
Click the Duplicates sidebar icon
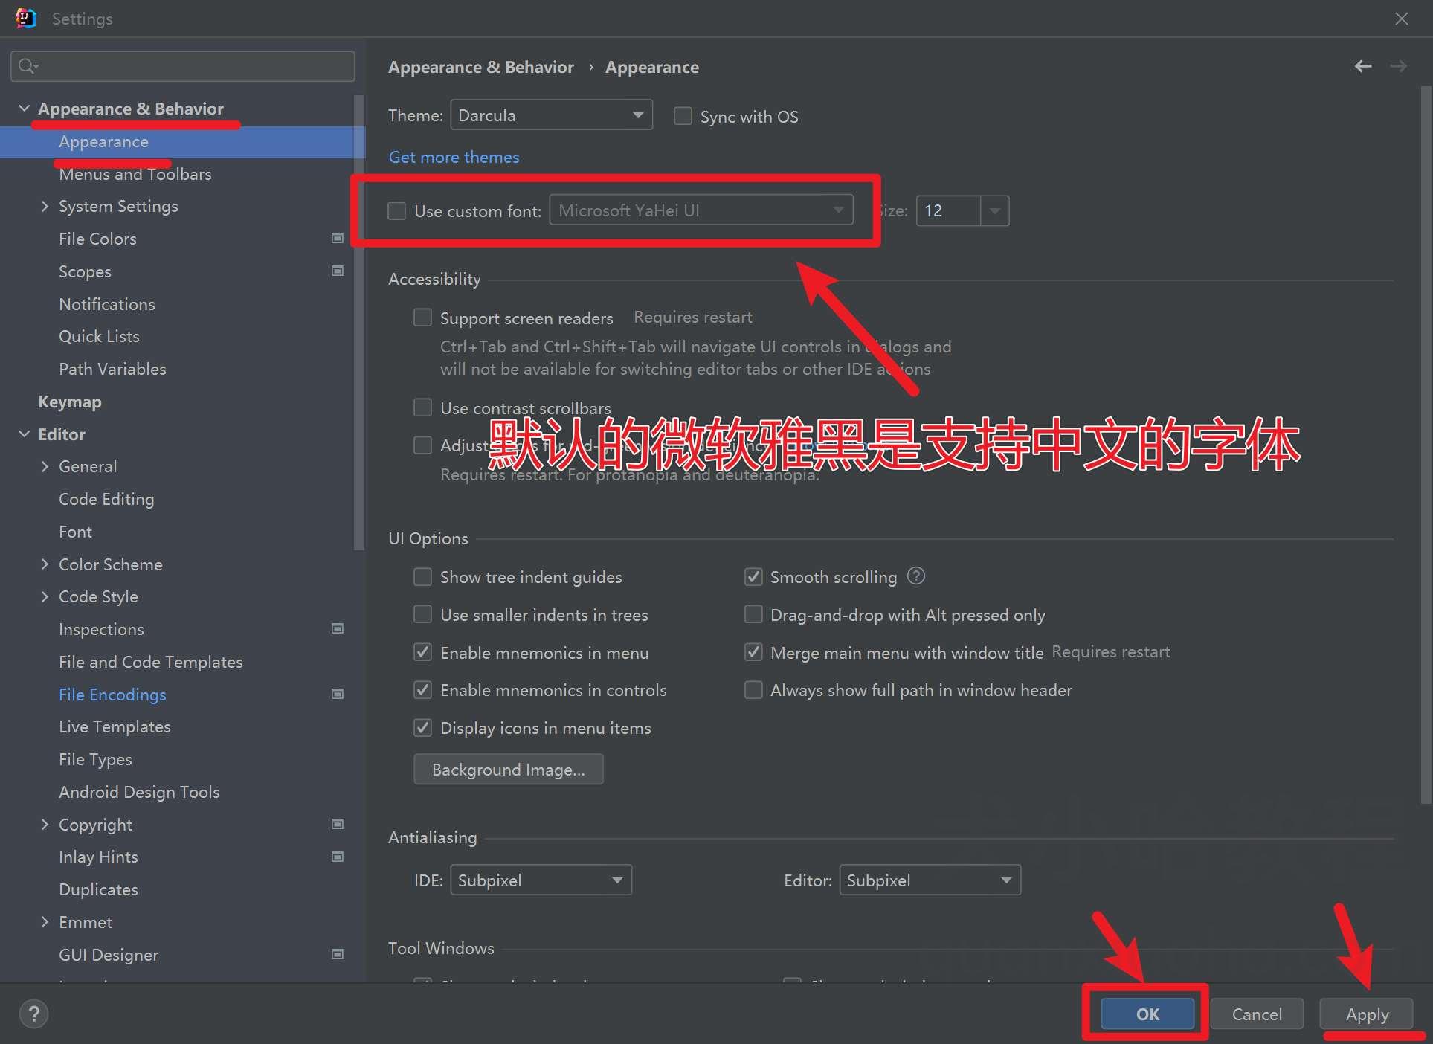pyautogui.click(x=98, y=889)
